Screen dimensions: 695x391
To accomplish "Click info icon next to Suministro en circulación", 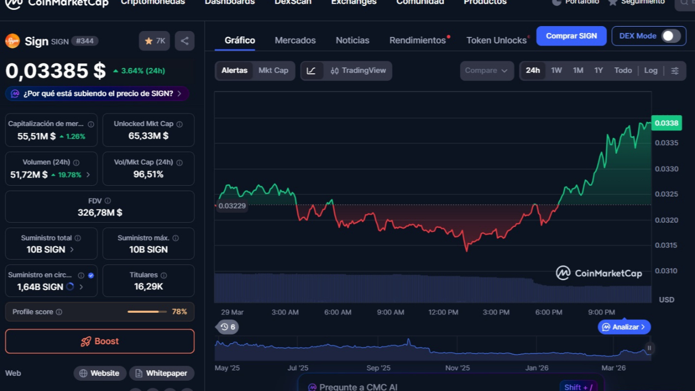I will click(x=81, y=275).
